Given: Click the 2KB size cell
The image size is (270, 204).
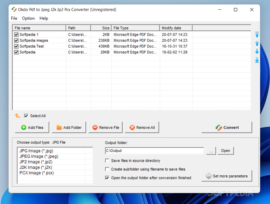Looking at the screenshot, I should (x=106, y=35).
